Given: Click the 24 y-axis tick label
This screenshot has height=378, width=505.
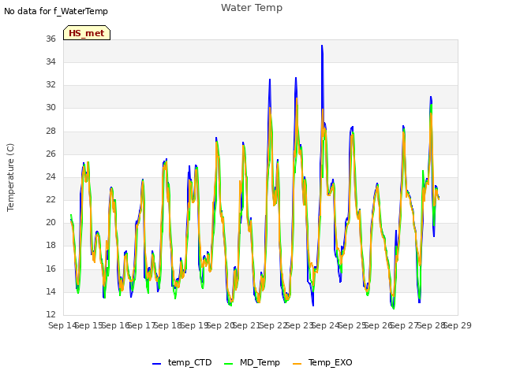Looking at the screenshot, I should click(50, 176).
